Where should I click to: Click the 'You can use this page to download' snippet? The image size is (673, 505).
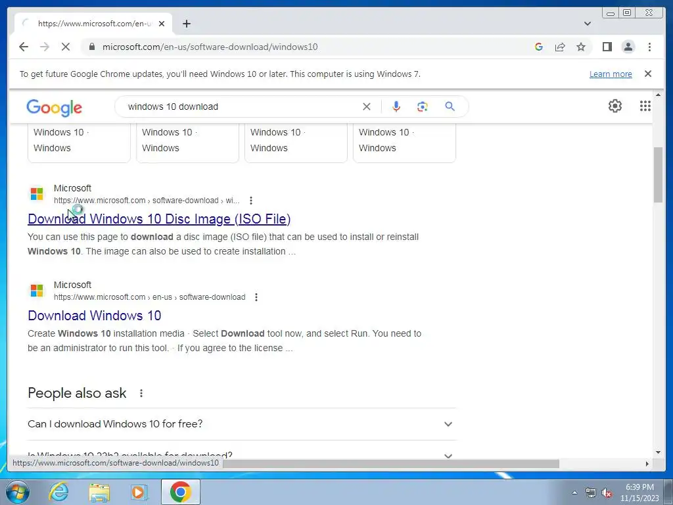point(223,244)
